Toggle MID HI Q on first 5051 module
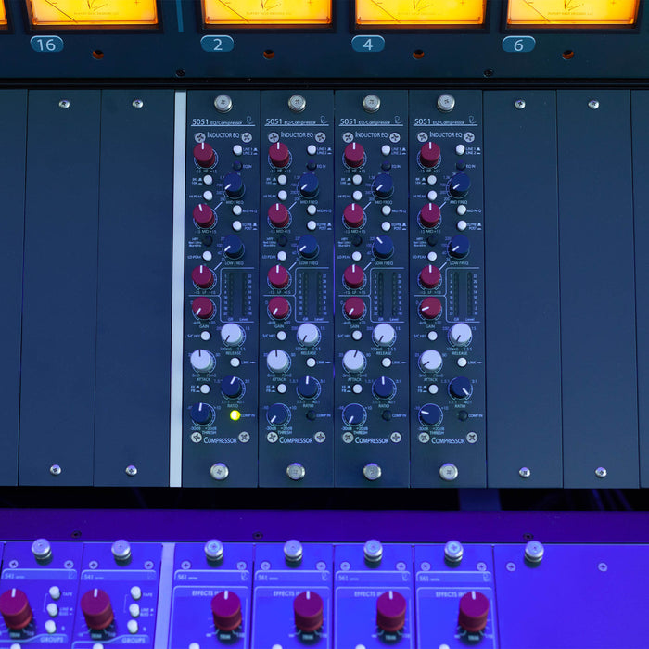The width and height of the screenshot is (649, 649). [x=237, y=210]
